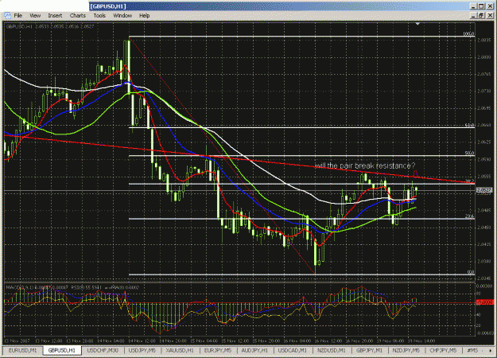Switch to the NZDJPY,M5 chart tab
497x358 pixels.
(x=406, y=350)
